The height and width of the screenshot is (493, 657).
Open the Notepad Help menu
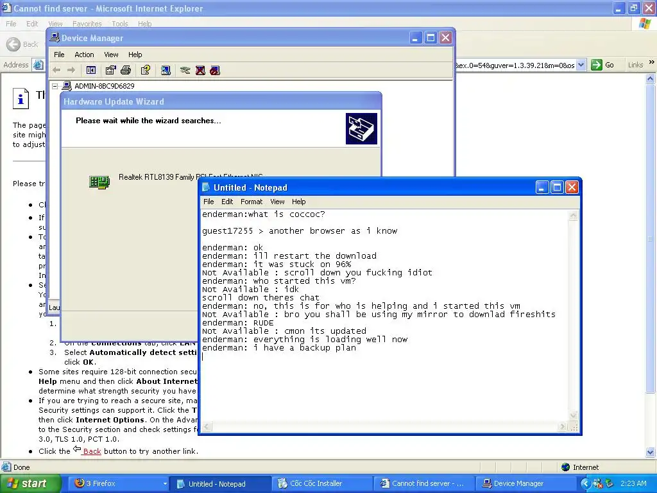[299, 202]
